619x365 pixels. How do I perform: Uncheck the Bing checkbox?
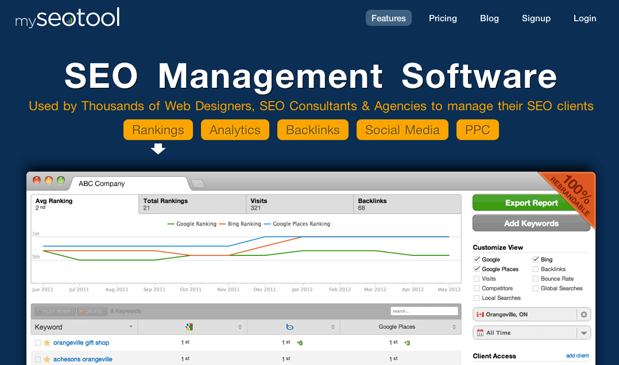[535, 259]
